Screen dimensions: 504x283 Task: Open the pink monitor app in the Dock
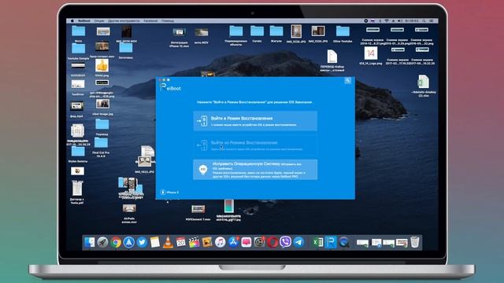246,242
